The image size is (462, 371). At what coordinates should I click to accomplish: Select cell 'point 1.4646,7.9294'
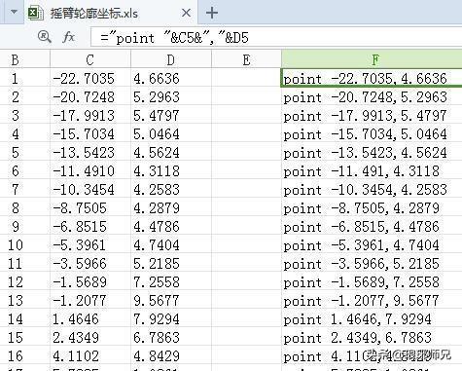click(372, 318)
